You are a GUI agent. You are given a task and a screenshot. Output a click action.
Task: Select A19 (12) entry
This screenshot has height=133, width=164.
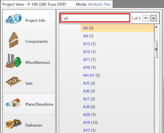tap(90, 122)
